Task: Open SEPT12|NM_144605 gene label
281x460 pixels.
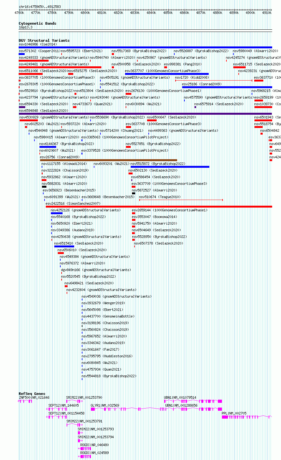Action: [63, 406]
